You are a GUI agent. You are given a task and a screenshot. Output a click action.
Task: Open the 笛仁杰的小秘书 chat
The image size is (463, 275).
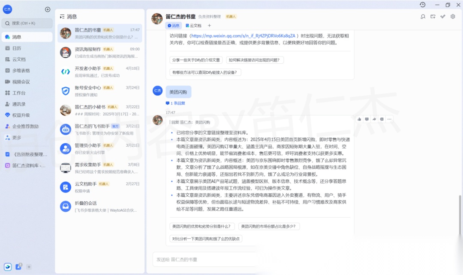100,110
